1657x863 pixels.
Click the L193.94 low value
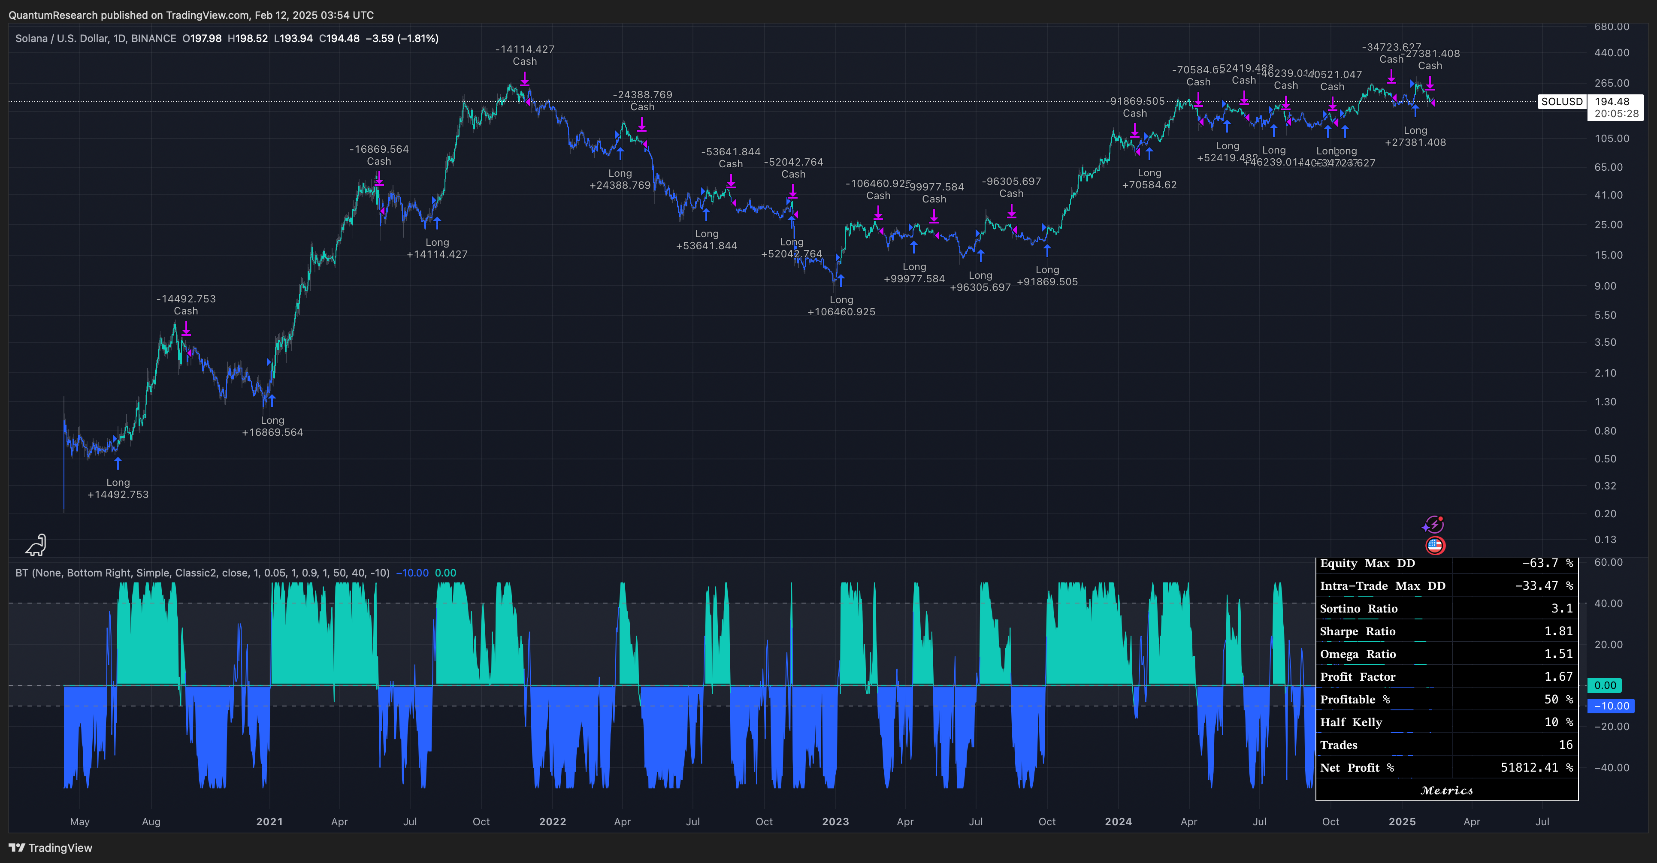coord(293,39)
